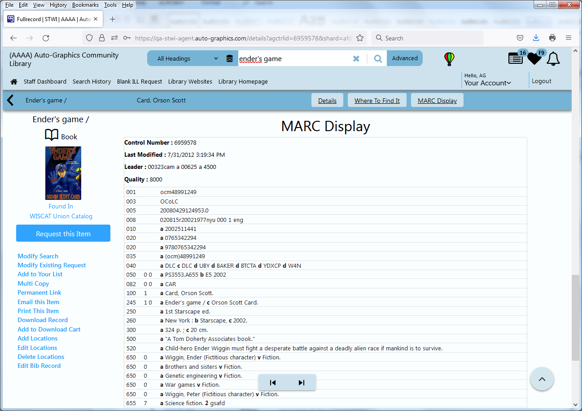Open Blank ILL Request link
Screen dimensions: 582x411
140,82
